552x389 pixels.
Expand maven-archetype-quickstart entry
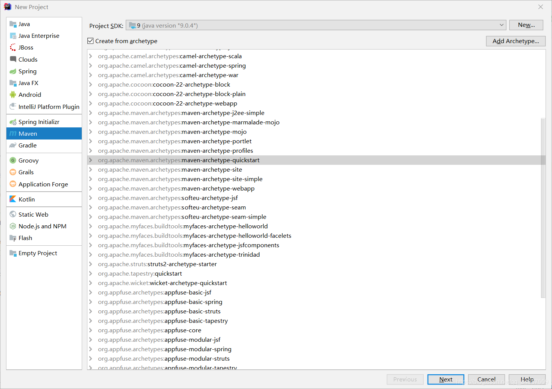90,160
